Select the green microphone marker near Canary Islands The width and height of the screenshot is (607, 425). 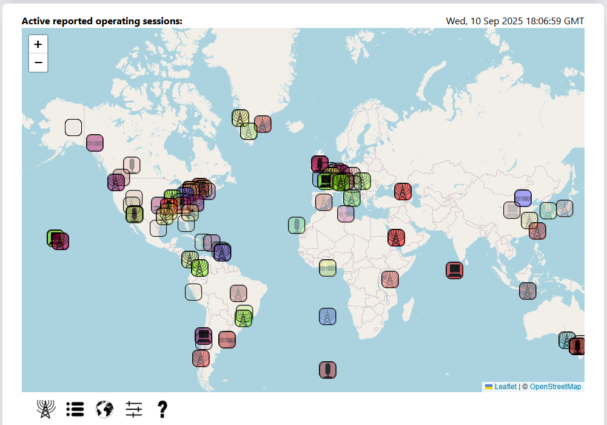pyautogui.click(x=297, y=225)
